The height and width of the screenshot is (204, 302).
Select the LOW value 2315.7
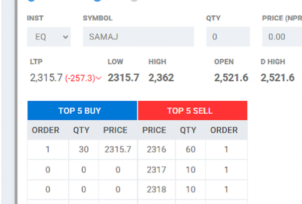pos(124,78)
